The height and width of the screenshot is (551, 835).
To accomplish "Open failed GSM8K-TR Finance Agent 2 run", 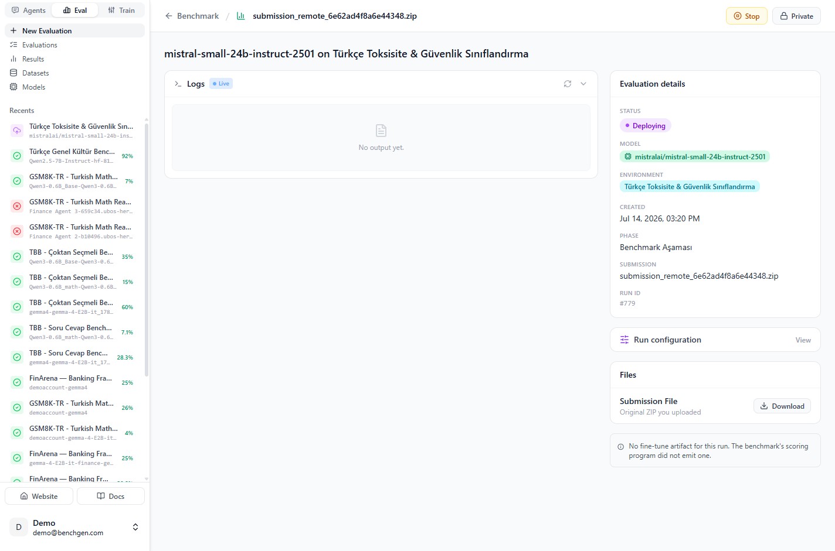I will [76, 231].
